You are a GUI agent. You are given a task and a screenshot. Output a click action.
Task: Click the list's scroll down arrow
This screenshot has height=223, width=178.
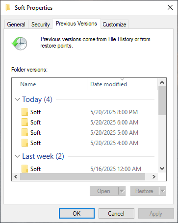[162, 169]
